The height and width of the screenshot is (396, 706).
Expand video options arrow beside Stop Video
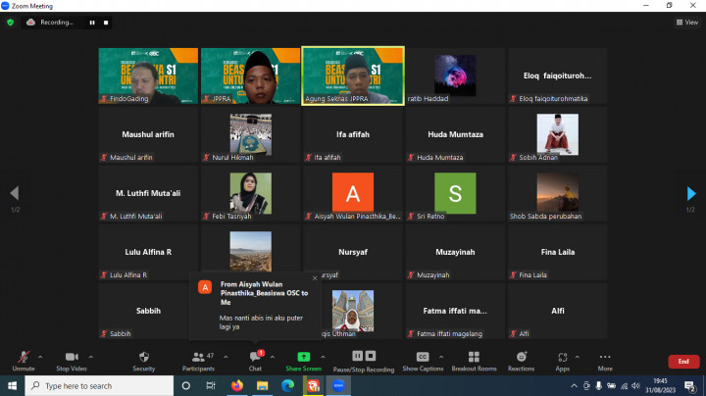pyautogui.click(x=91, y=357)
